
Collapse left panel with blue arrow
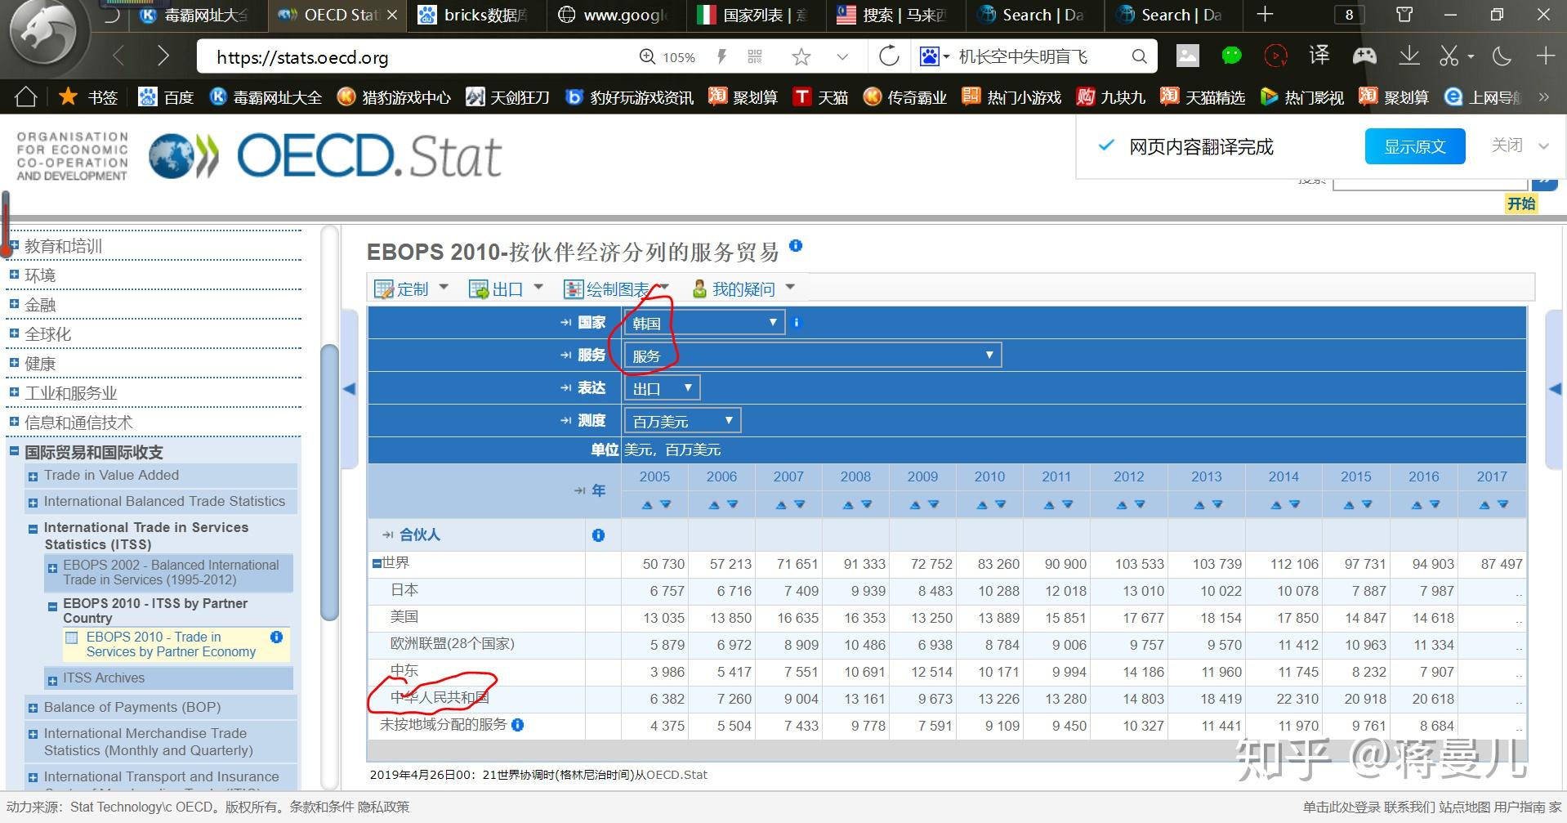click(x=350, y=389)
